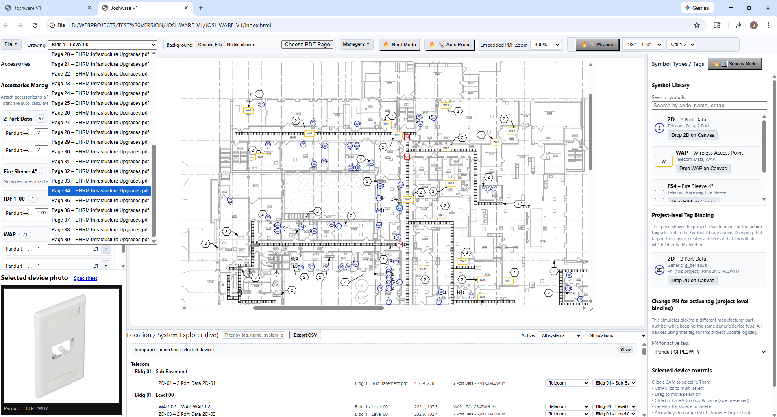The width and height of the screenshot is (777, 417).
Task: Open the File menu
Action: point(11,44)
